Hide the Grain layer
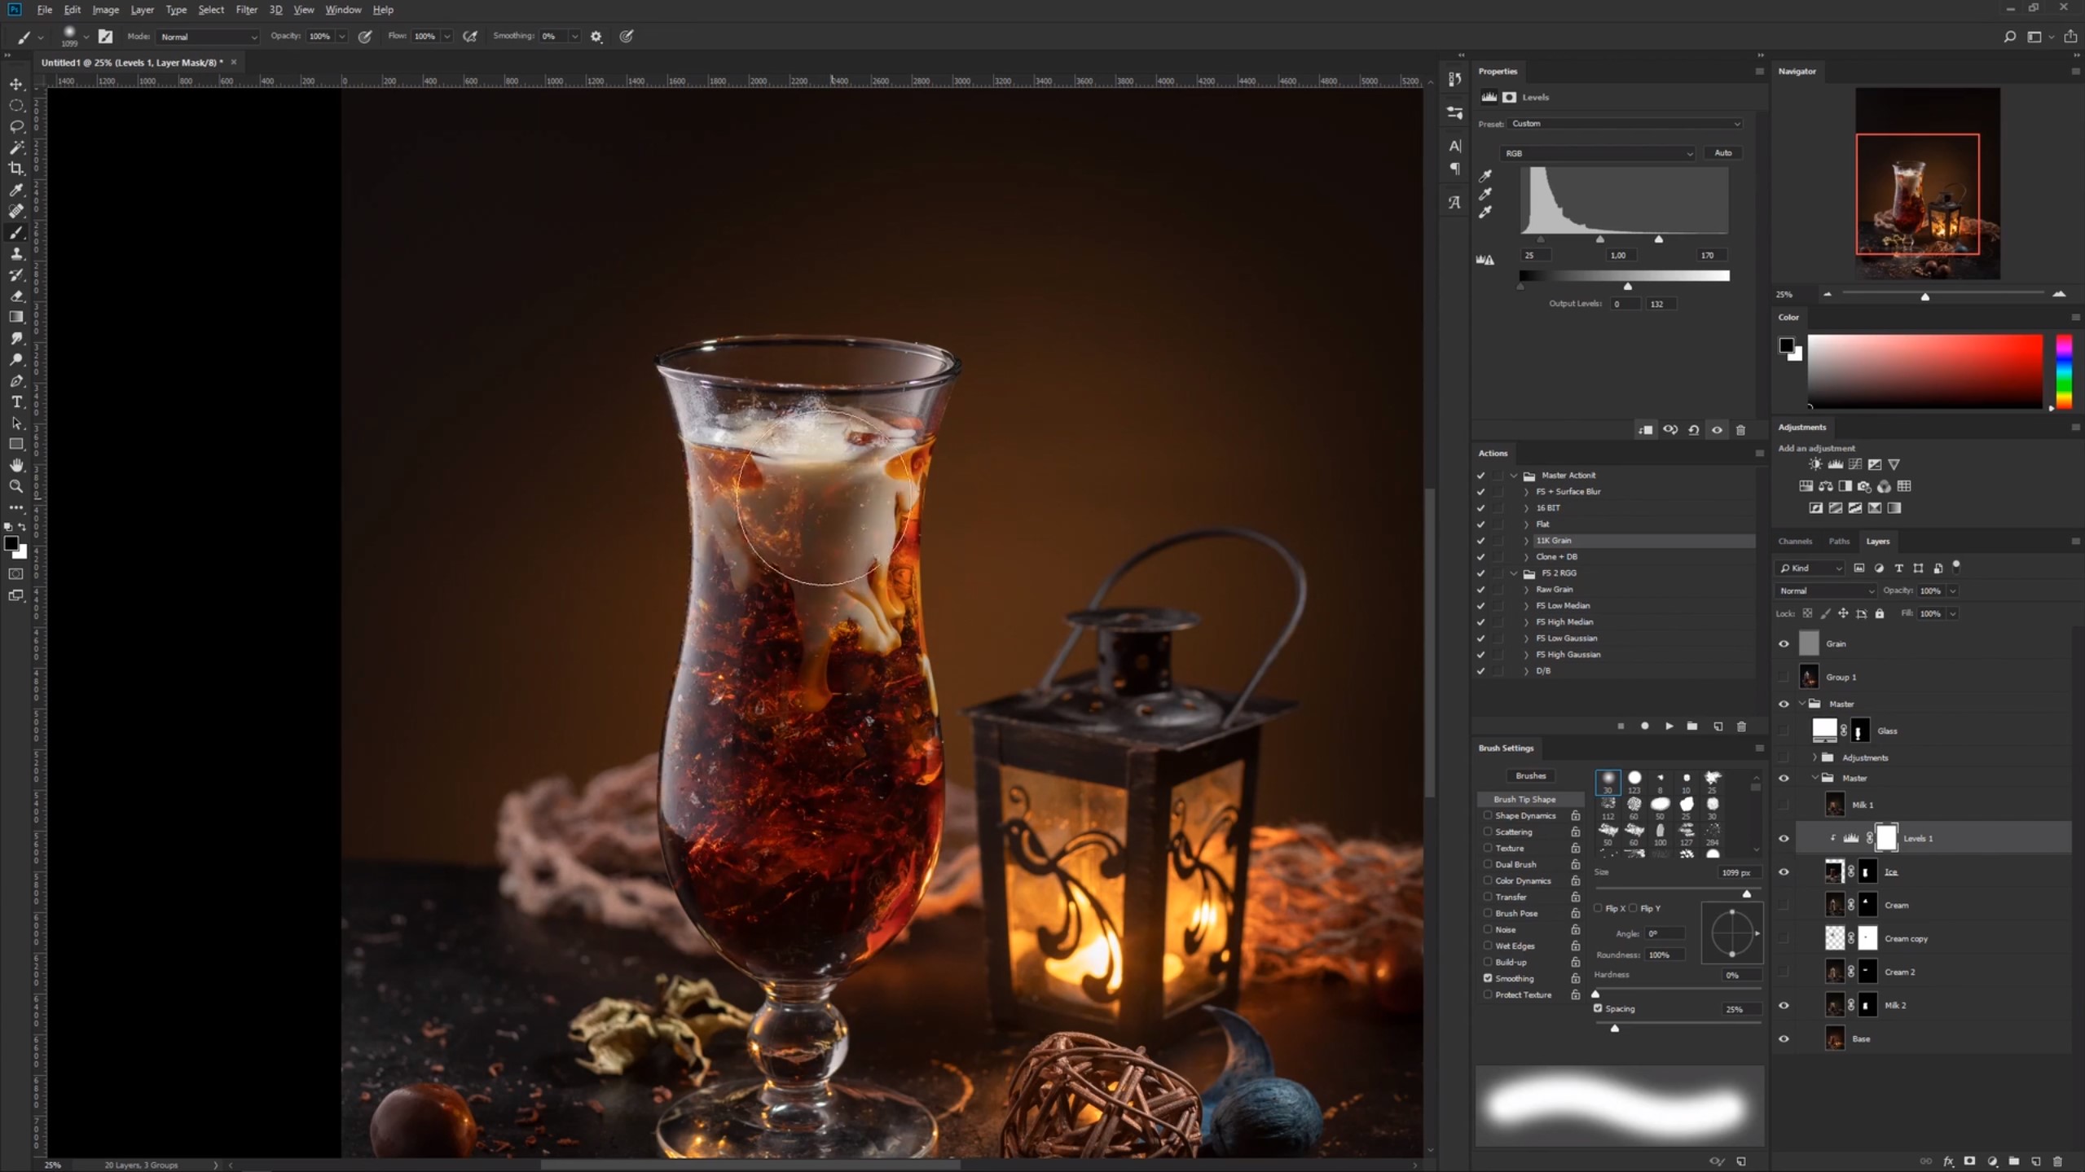2085x1172 pixels. (x=1784, y=643)
